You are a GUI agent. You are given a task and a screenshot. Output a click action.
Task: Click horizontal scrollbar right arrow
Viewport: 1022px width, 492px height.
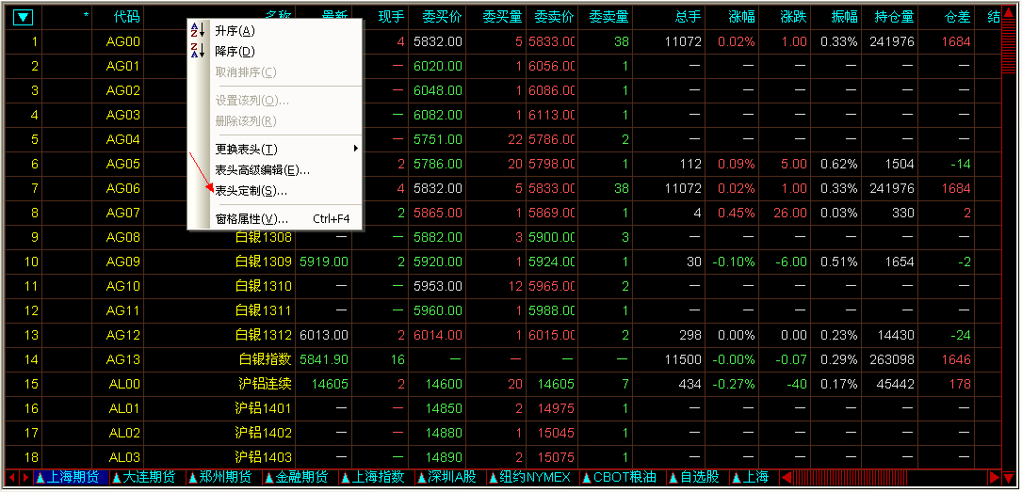pyautogui.click(x=995, y=478)
